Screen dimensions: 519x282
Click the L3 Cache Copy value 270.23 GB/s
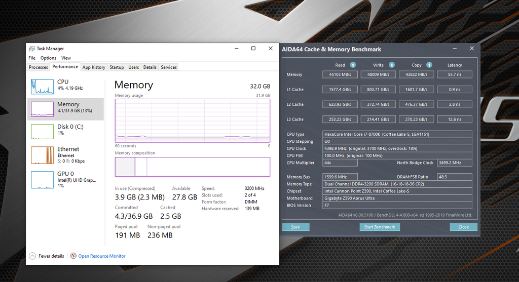(417, 119)
